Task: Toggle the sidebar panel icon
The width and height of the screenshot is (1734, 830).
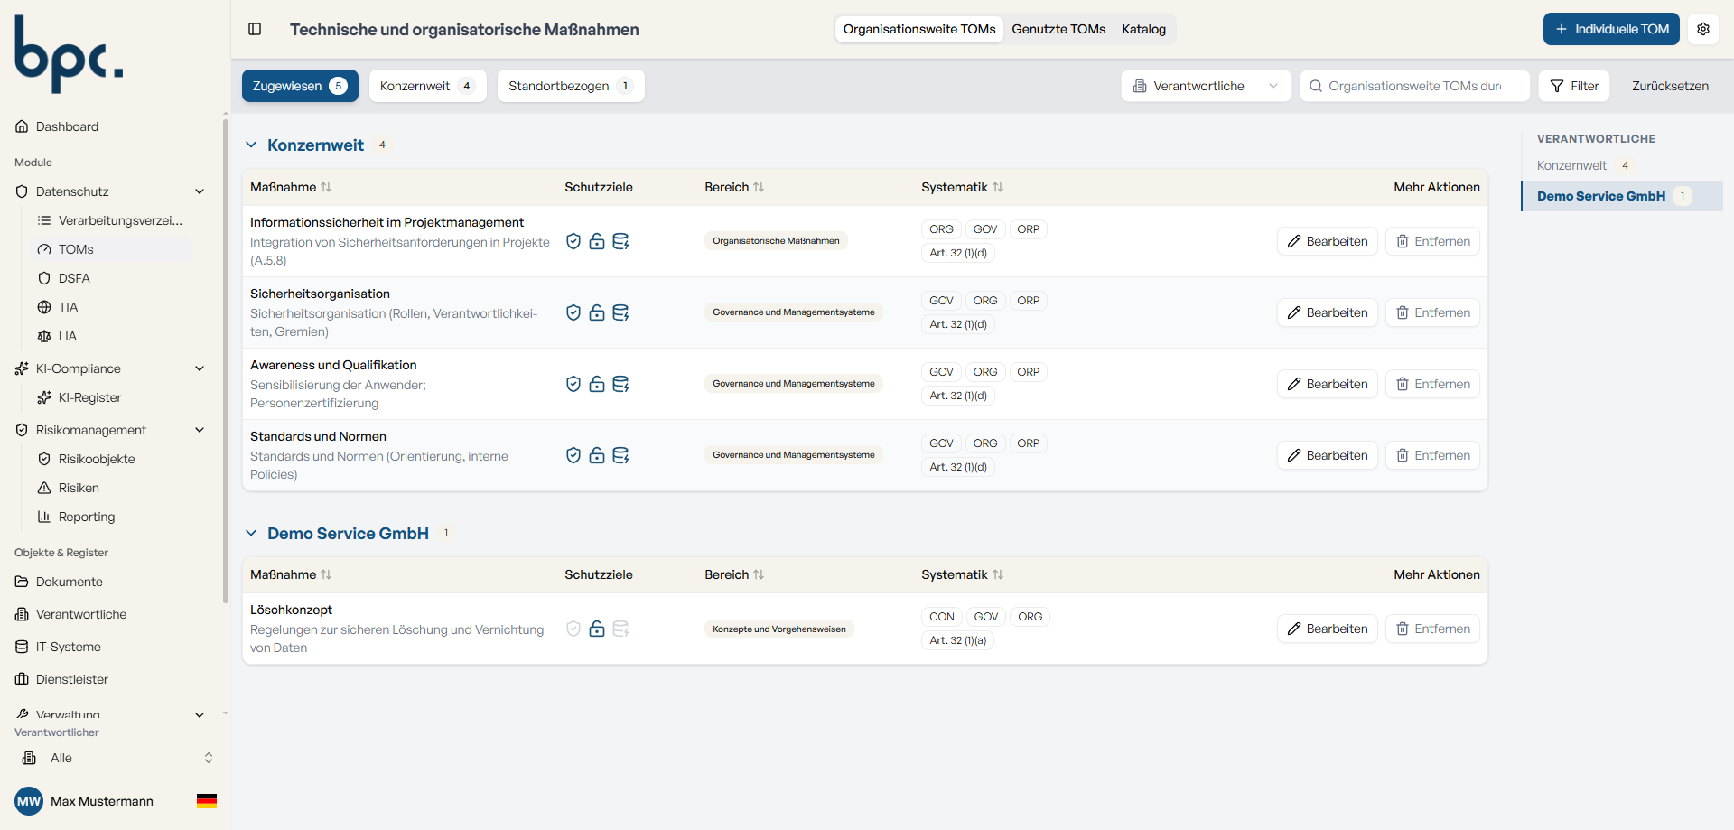Action: (255, 29)
